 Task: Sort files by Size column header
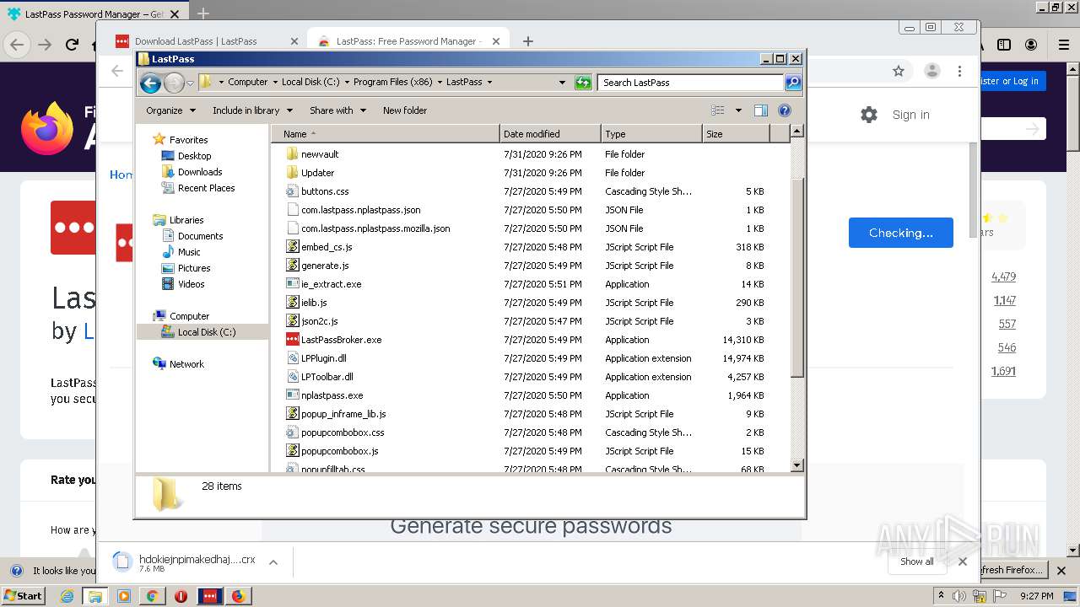click(x=736, y=134)
